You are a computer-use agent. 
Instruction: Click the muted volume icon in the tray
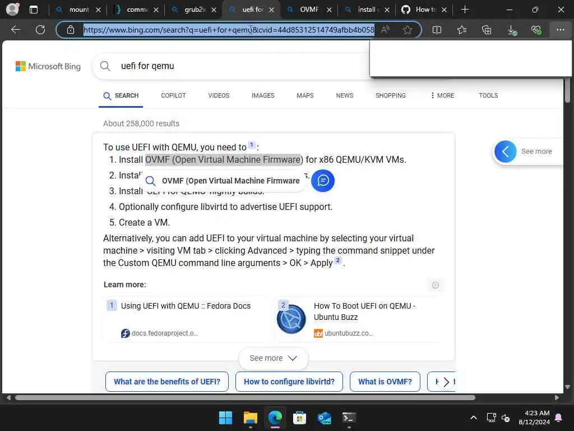(506, 418)
